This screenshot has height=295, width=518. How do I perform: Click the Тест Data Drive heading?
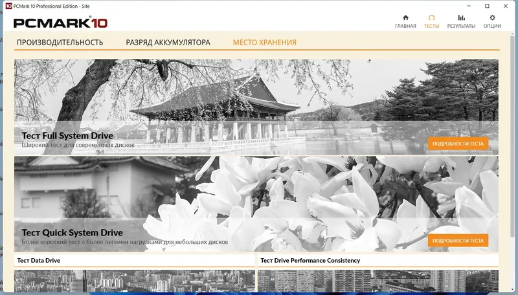click(39, 260)
